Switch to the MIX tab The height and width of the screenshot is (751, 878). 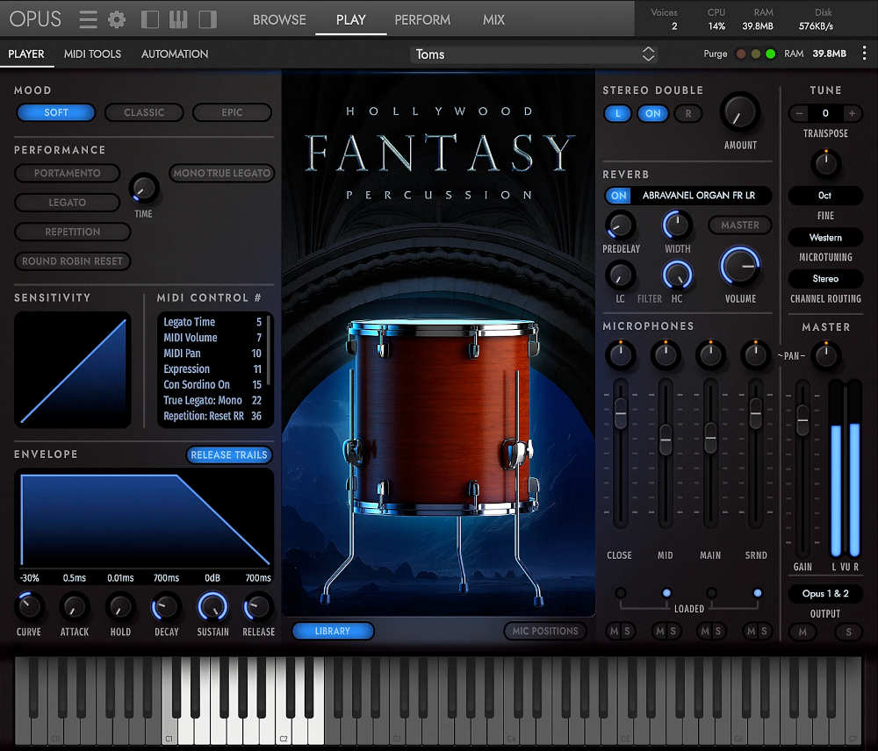(x=493, y=19)
